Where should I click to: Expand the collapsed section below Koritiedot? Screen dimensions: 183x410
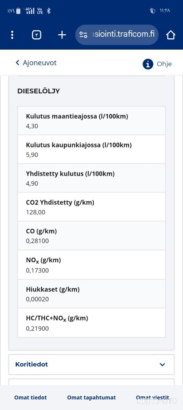[x=91, y=382]
